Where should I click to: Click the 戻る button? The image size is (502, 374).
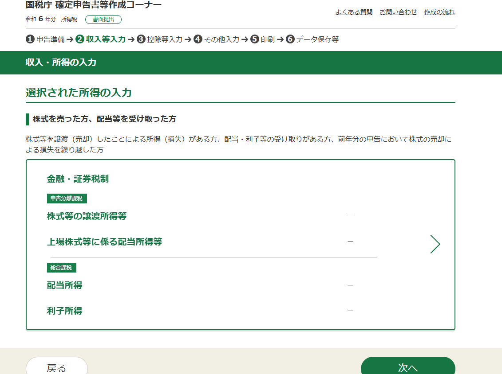[x=57, y=366]
